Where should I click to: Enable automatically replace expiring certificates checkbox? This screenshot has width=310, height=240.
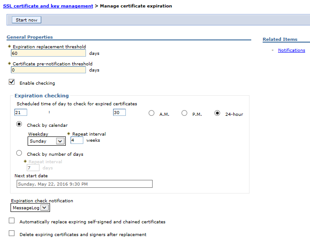click(12, 220)
